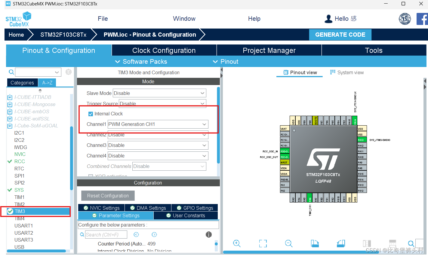Show parameter information with info icon
428x256 pixels.
tap(209, 235)
